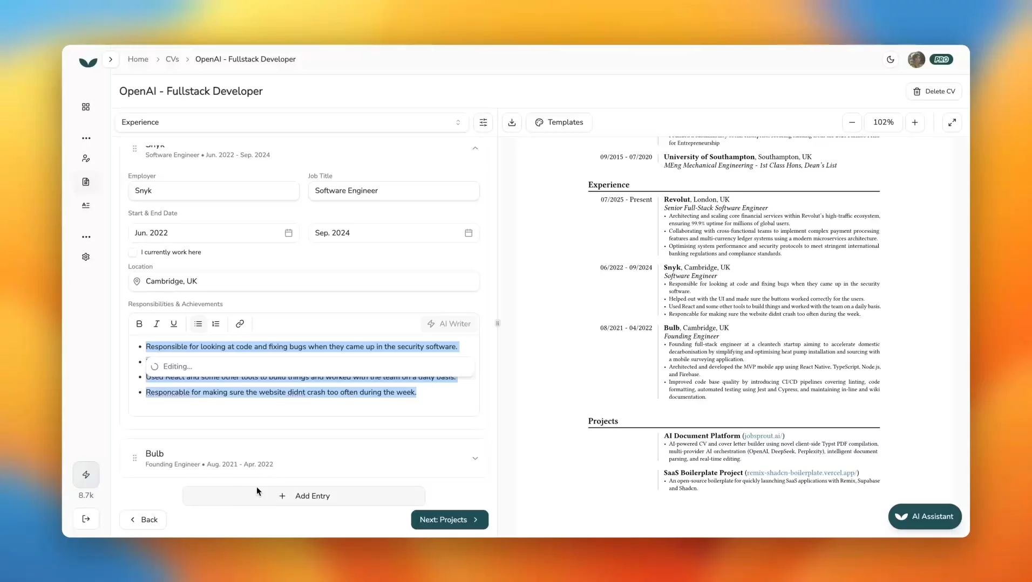Navigate to CVs in the breadcrumb
The width and height of the screenshot is (1032, 582).
pyautogui.click(x=172, y=59)
